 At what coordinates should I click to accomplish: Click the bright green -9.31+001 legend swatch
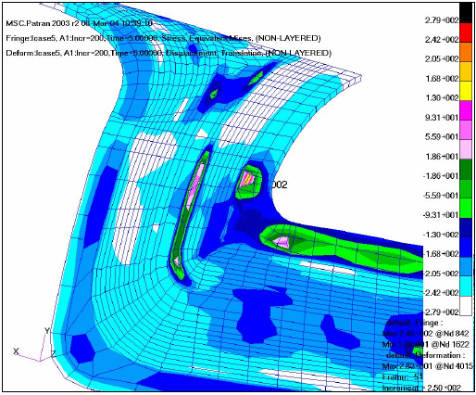(466, 208)
